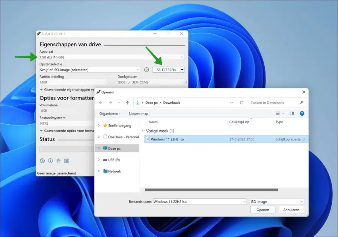Click the Schijfkopiebestand type cell
This screenshot has width=338, height=237.
point(290,139)
